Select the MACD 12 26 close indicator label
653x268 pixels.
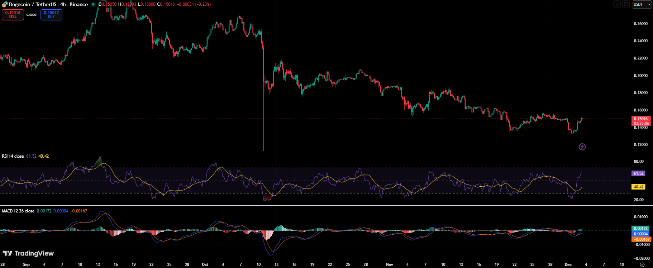[18, 211]
